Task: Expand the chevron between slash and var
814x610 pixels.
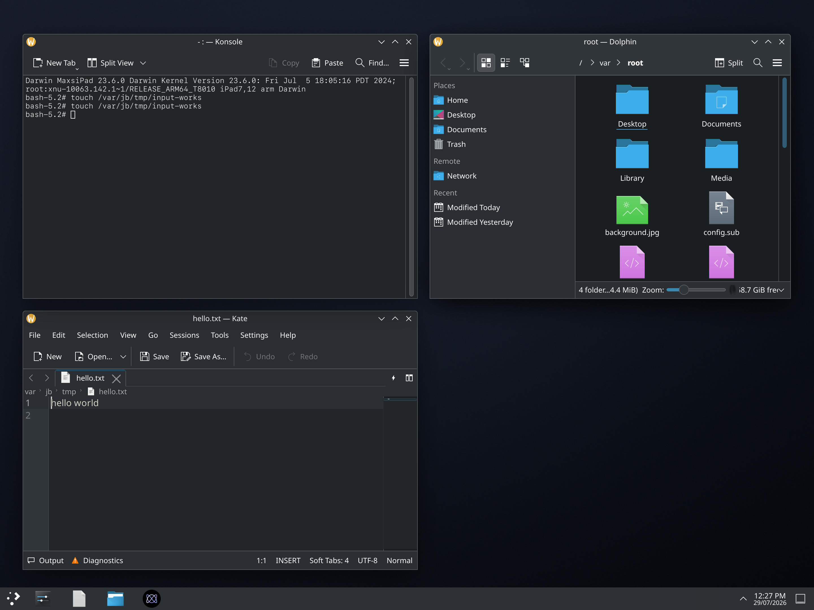Action: point(592,63)
